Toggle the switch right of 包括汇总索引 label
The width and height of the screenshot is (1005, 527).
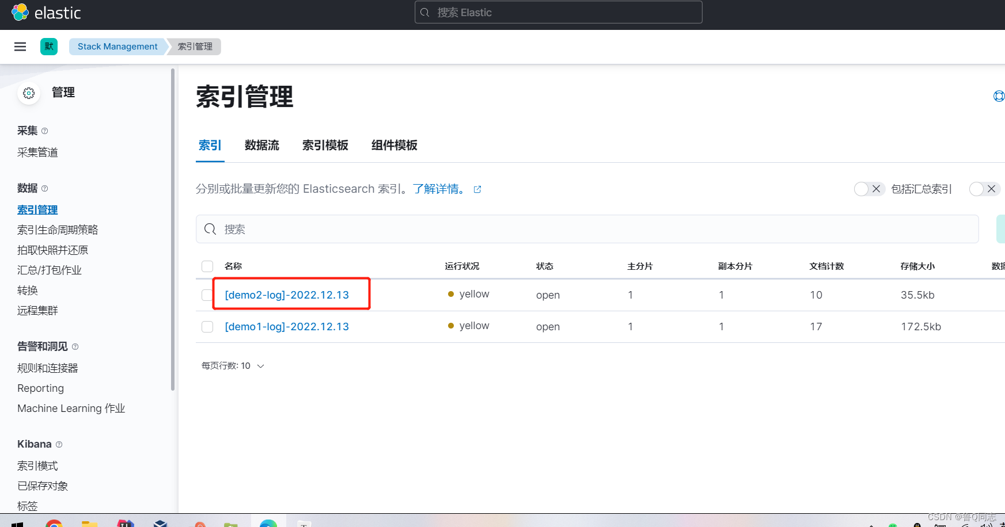pyautogui.click(x=984, y=189)
